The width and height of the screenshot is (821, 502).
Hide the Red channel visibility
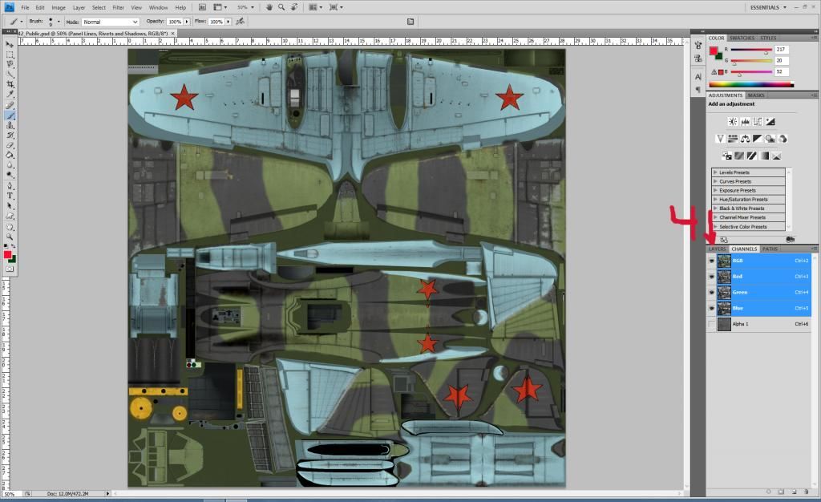[712, 276]
